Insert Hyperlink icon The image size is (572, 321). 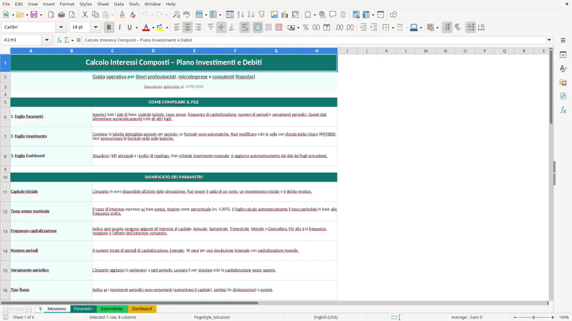[322, 15]
